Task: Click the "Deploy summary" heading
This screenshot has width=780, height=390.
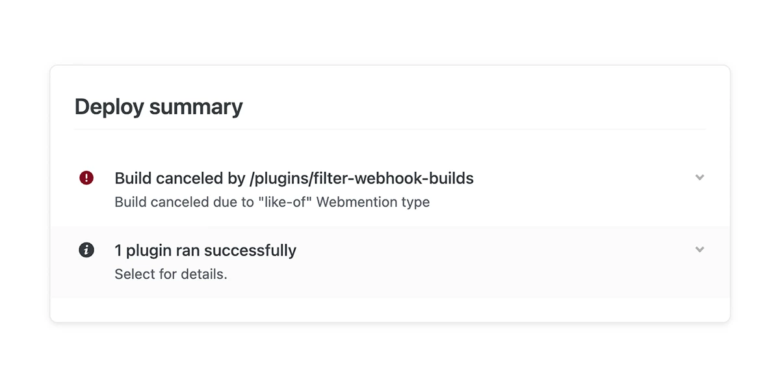Action: (159, 107)
